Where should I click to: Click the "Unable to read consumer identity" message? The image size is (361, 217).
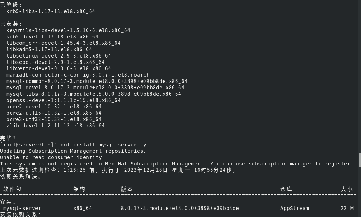[51, 157]
